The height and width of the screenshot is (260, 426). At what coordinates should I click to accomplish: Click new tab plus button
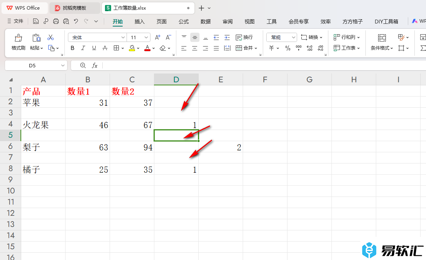click(201, 8)
